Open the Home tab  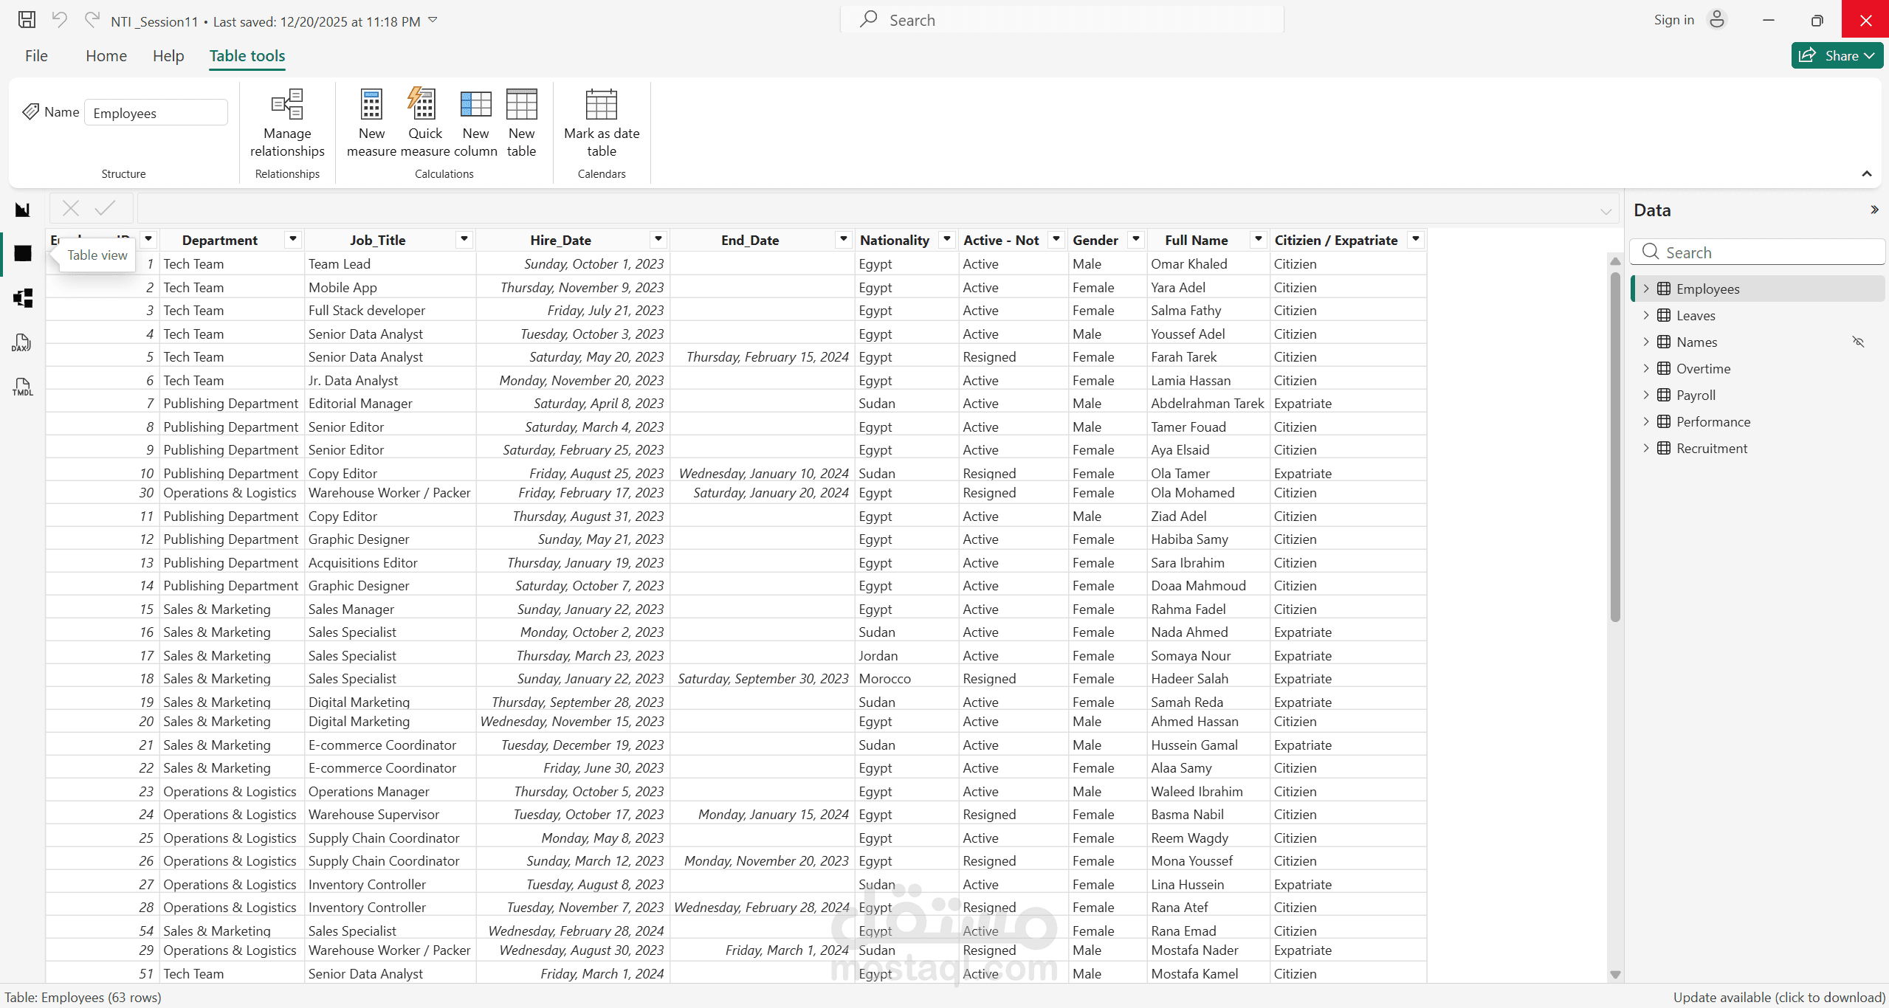click(x=106, y=56)
